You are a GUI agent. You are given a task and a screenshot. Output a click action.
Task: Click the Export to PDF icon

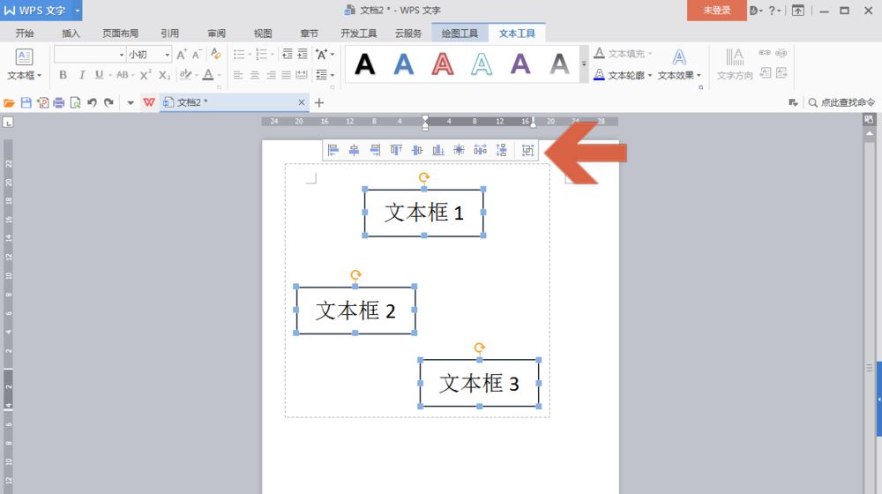[x=42, y=102]
